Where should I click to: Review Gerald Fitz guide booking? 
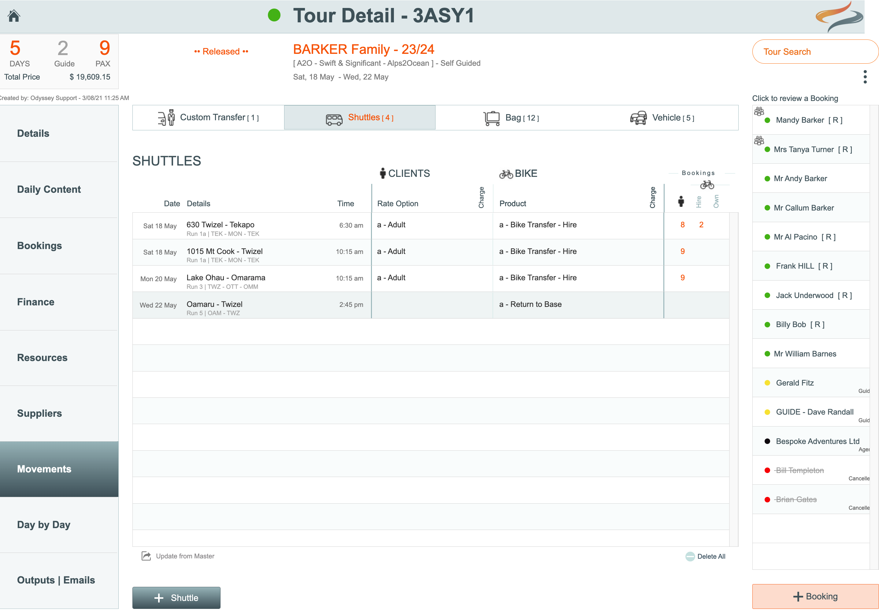pos(795,382)
